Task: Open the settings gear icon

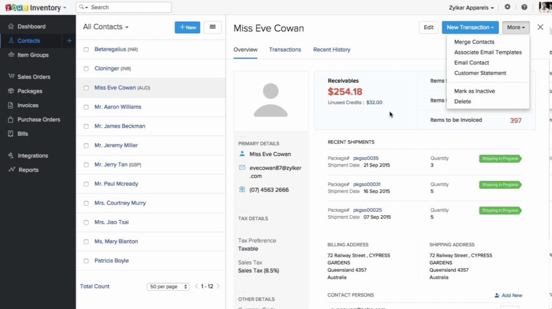Action: [507, 8]
